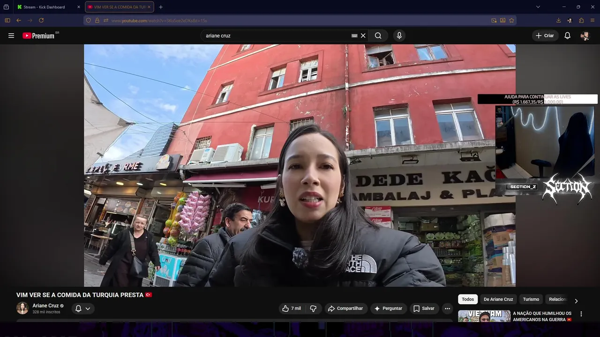Viewport: 600px width, 337px height.
Task: Click the YouTube URL address bar
Action: (x=300, y=21)
